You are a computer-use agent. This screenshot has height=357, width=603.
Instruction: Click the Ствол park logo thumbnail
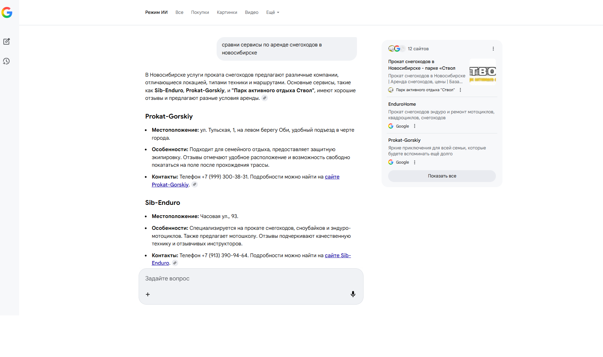482,72
